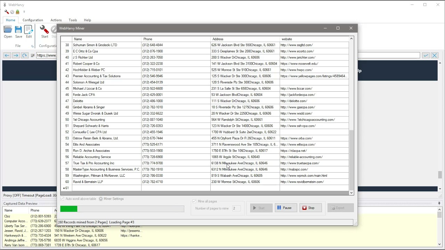Click the checkmark icon beside the URL bar
445x250 pixels.
[426, 55]
